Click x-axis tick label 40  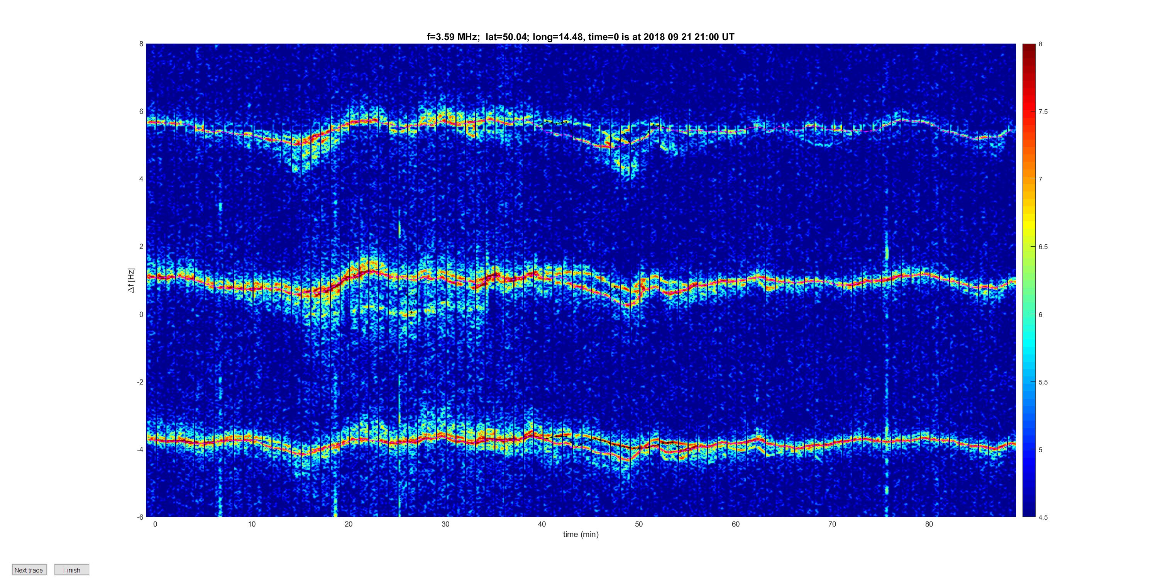click(542, 524)
